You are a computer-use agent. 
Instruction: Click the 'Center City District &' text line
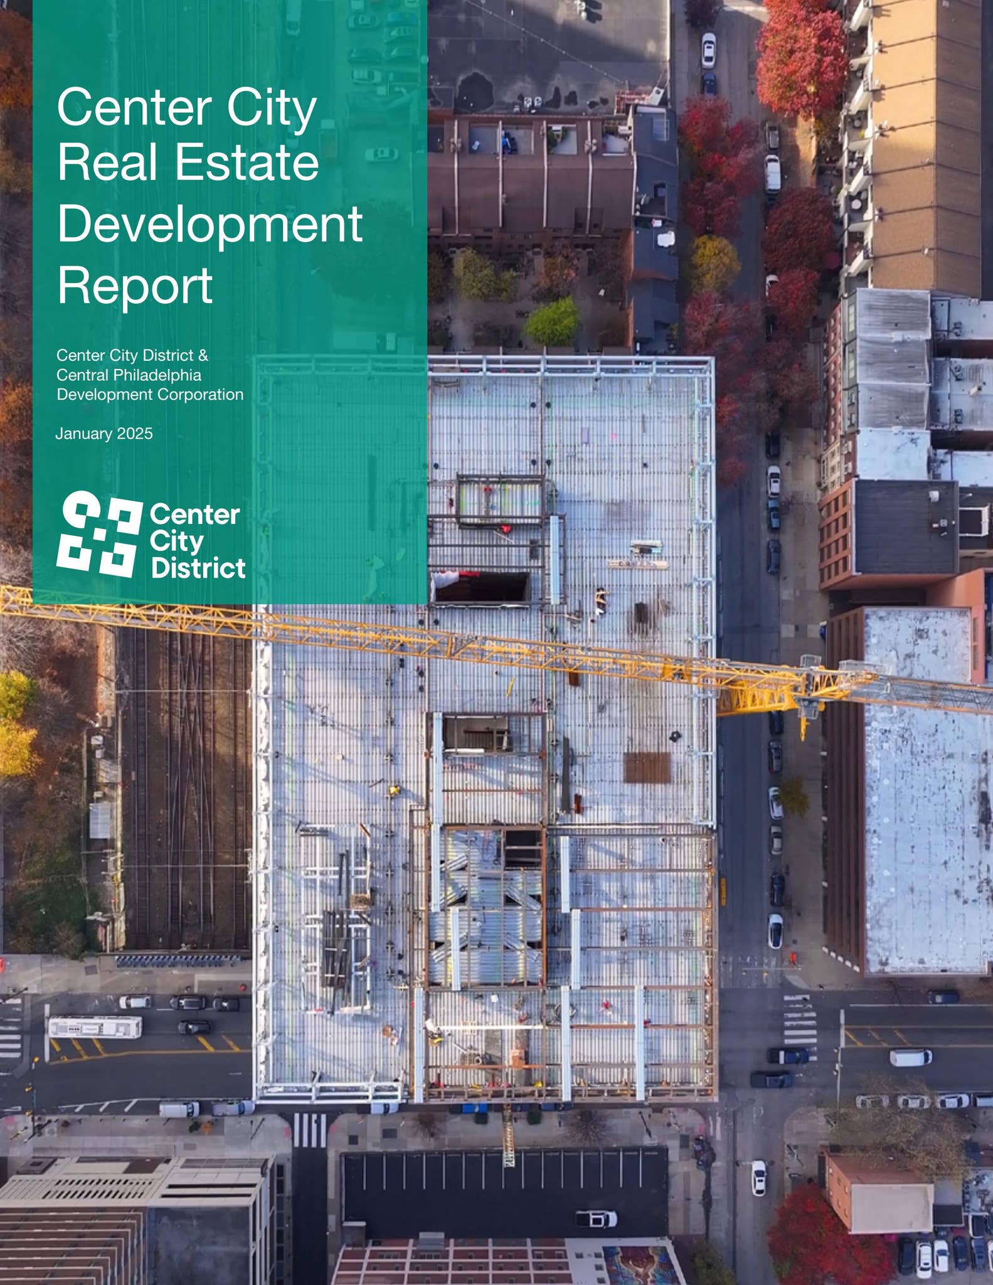[x=132, y=355]
